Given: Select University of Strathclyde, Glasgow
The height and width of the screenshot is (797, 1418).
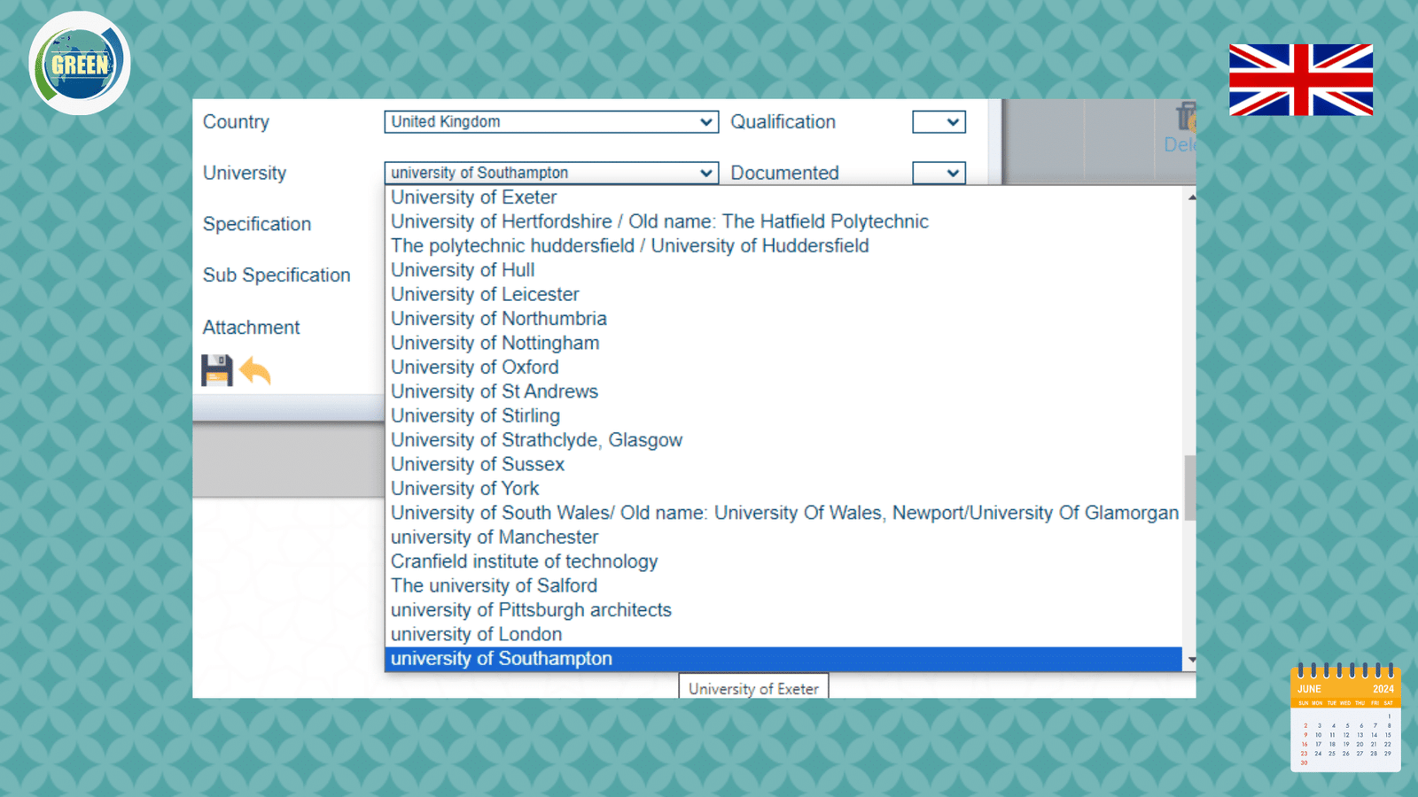Looking at the screenshot, I should click(x=536, y=440).
